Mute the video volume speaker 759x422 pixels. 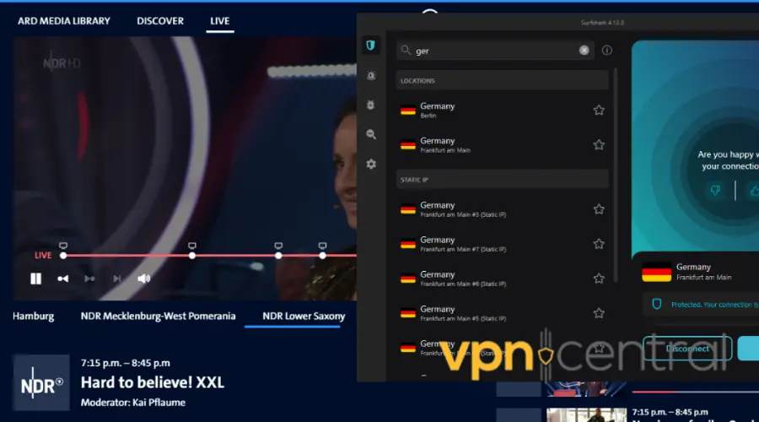click(143, 279)
